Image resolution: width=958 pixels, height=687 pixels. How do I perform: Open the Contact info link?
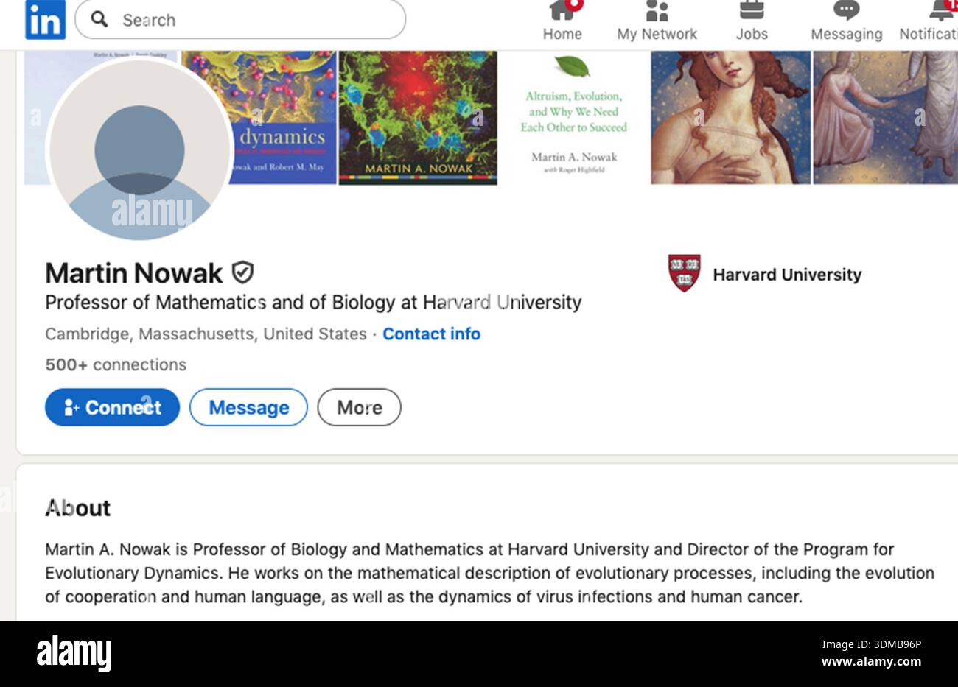click(431, 334)
